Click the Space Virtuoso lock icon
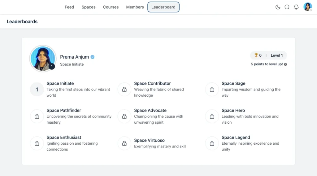Image resolution: width=317 pixels, height=176 pixels. coord(124,143)
